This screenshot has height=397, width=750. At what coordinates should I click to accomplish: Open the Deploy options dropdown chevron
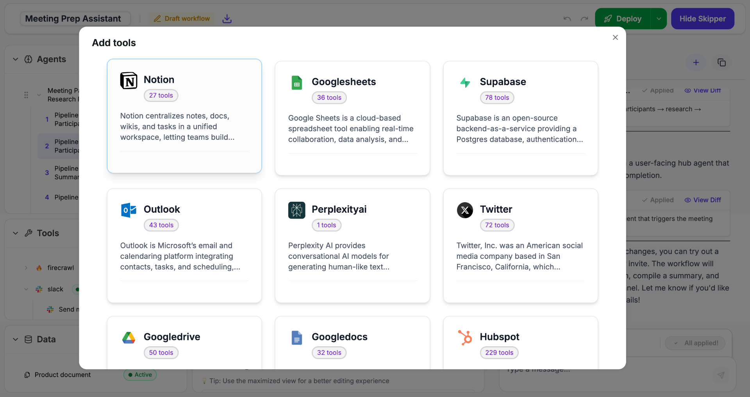tap(659, 18)
